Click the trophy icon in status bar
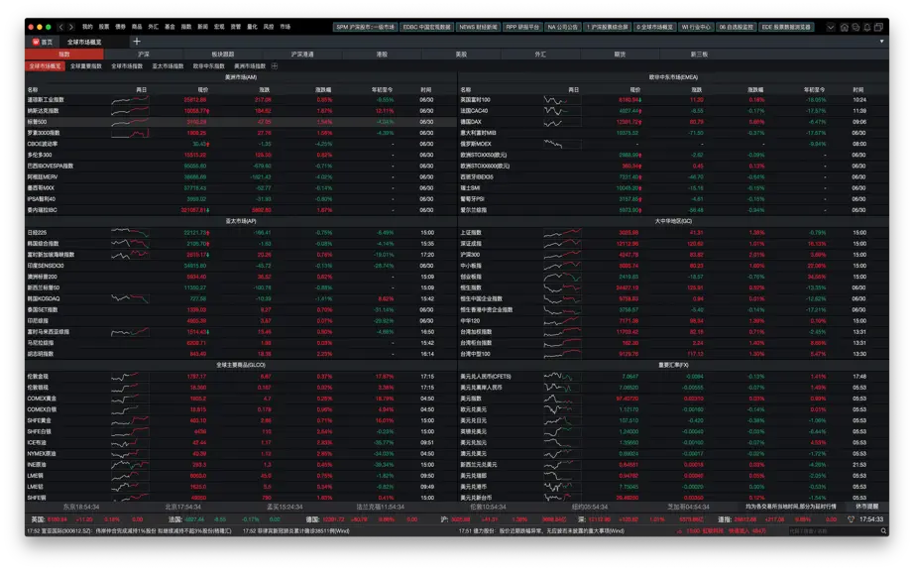The image size is (914, 571). (x=851, y=519)
